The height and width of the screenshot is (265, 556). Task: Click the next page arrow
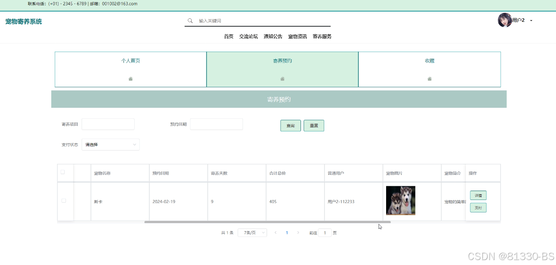coord(298,232)
